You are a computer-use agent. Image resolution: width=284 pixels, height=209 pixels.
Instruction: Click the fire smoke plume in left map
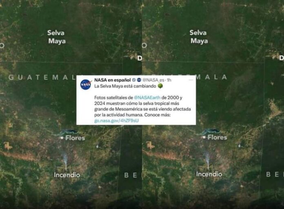coord(65,160)
